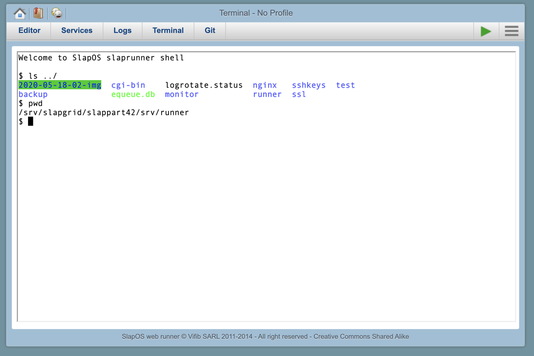Click the equeue.db file name

[133, 94]
